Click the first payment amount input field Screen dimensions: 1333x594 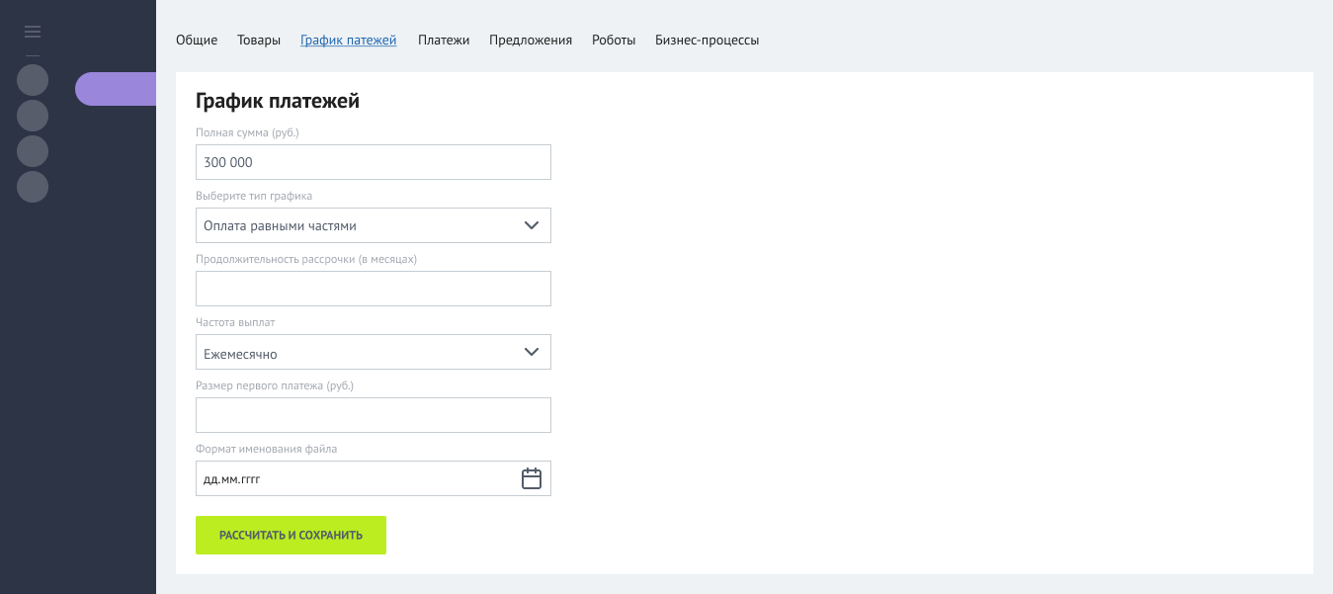click(373, 415)
